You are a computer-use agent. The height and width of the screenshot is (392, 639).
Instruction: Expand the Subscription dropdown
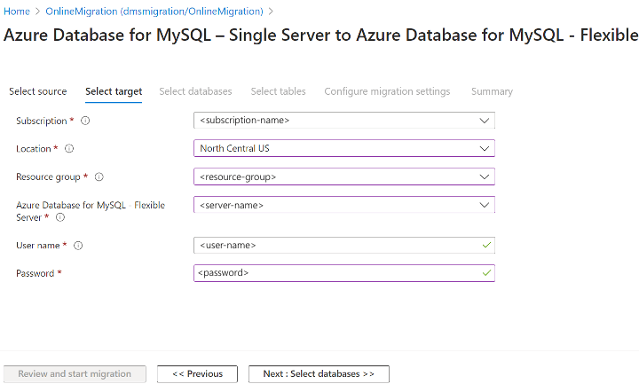(x=343, y=121)
